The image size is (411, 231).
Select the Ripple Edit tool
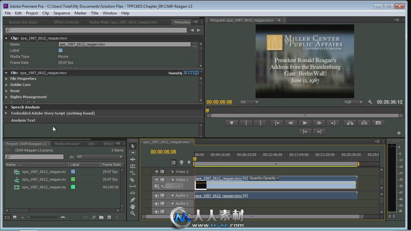[x=133, y=159]
